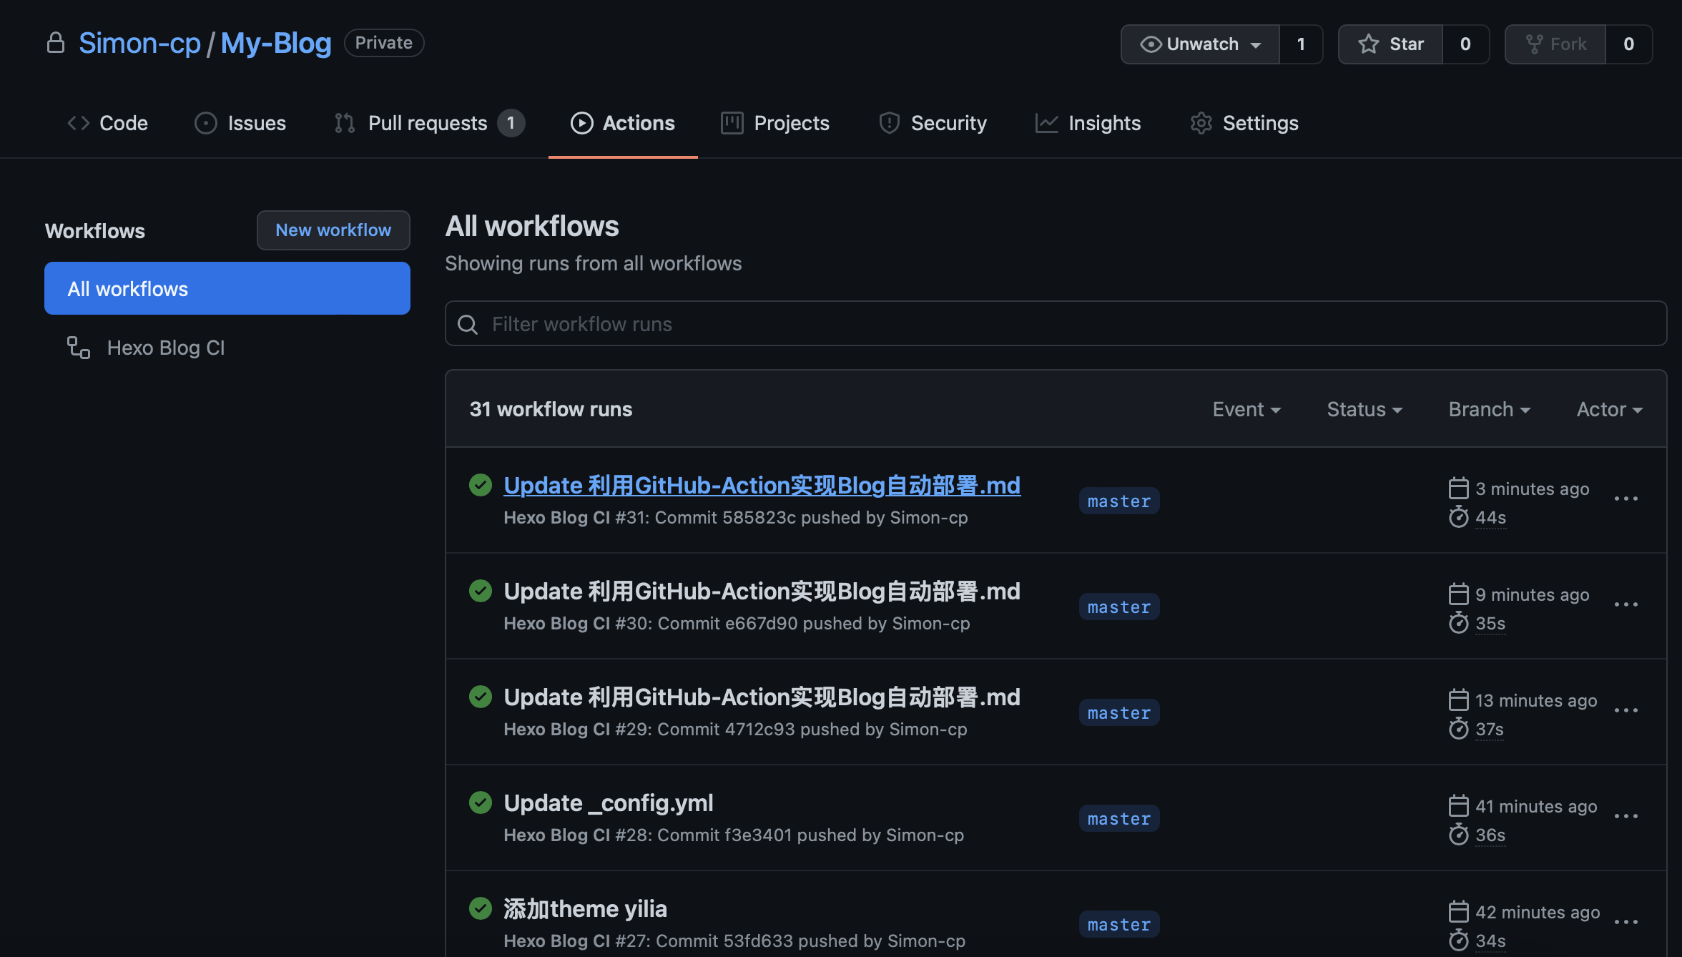Screen dimensions: 1682x957
Task: Click the search magnifier icon
Action: [x=468, y=325]
